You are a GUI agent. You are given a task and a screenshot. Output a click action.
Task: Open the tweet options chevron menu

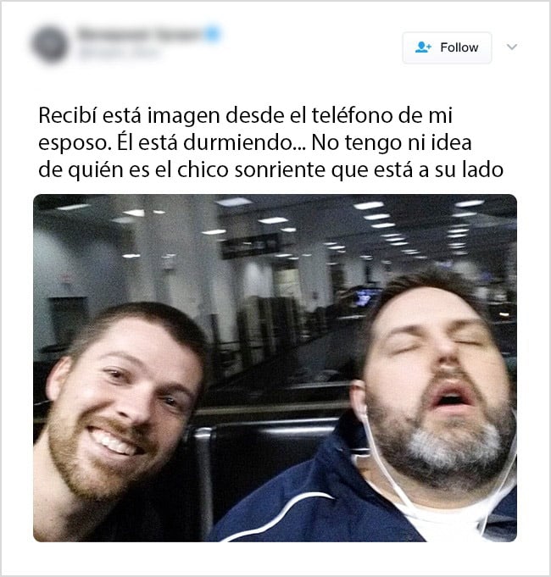[512, 47]
